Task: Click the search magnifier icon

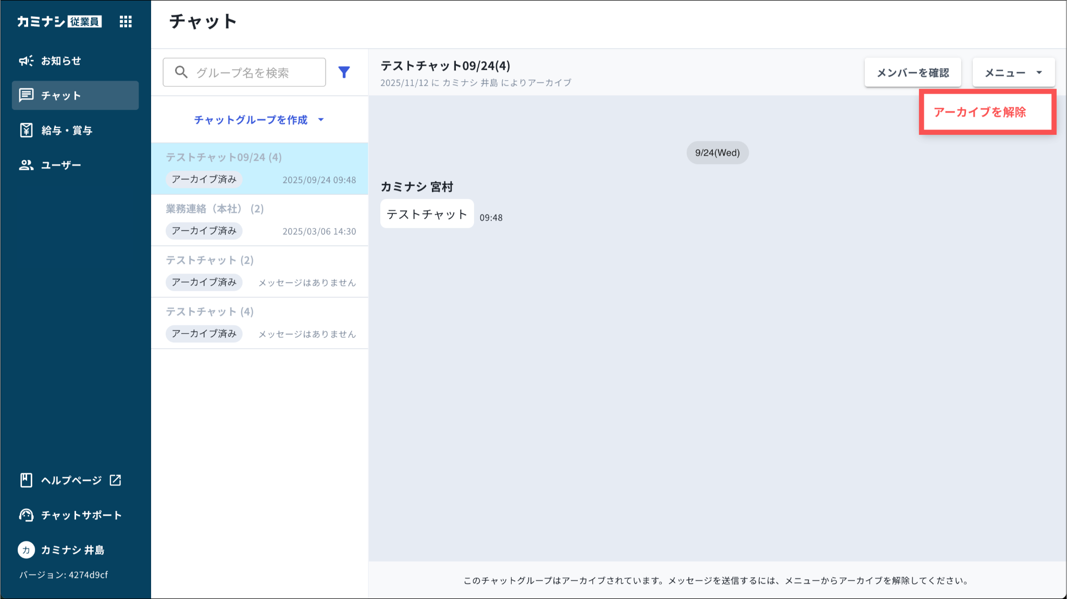Action: click(181, 72)
